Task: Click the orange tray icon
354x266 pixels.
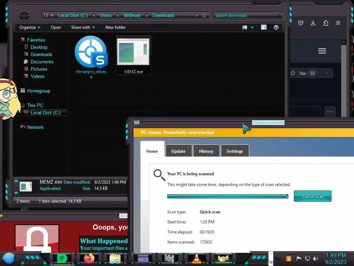Action: click(289, 258)
